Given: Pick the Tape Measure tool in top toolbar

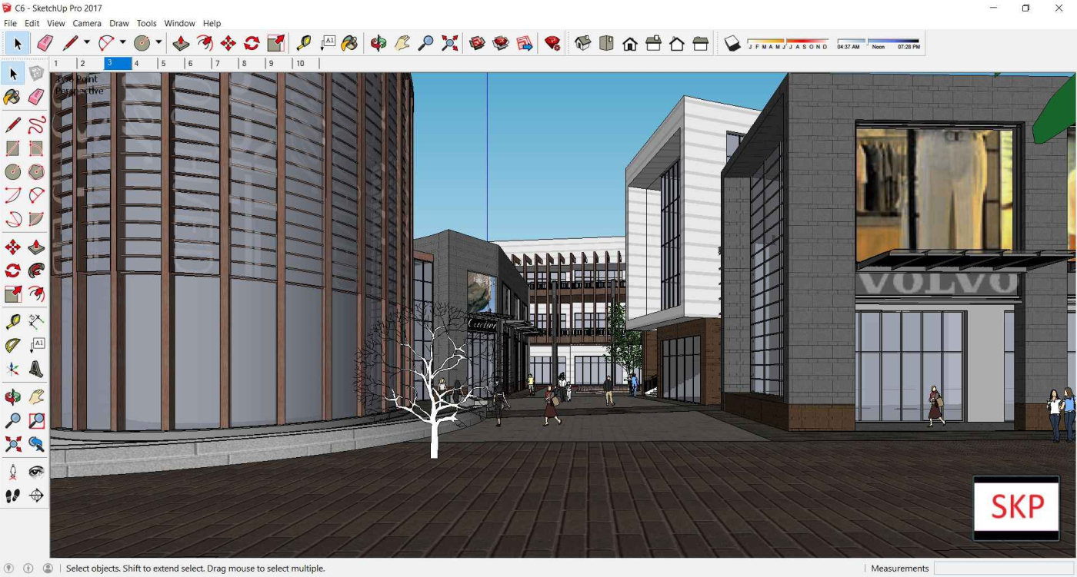Looking at the screenshot, I should click(x=304, y=44).
